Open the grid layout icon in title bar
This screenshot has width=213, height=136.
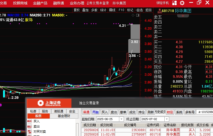[x=174, y=3]
